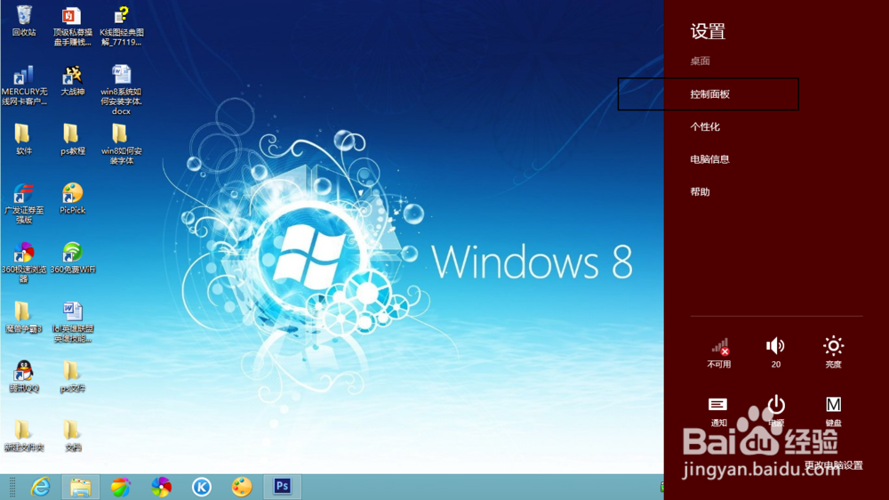Select the 新建文件夹 folder

pos(23,436)
